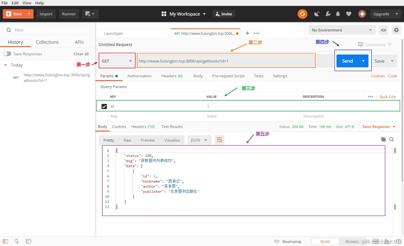Image resolution: width=404 pixels, height=246 pixels.
Task: Open the Pre-request Script tab
Action: click(228, 76)
